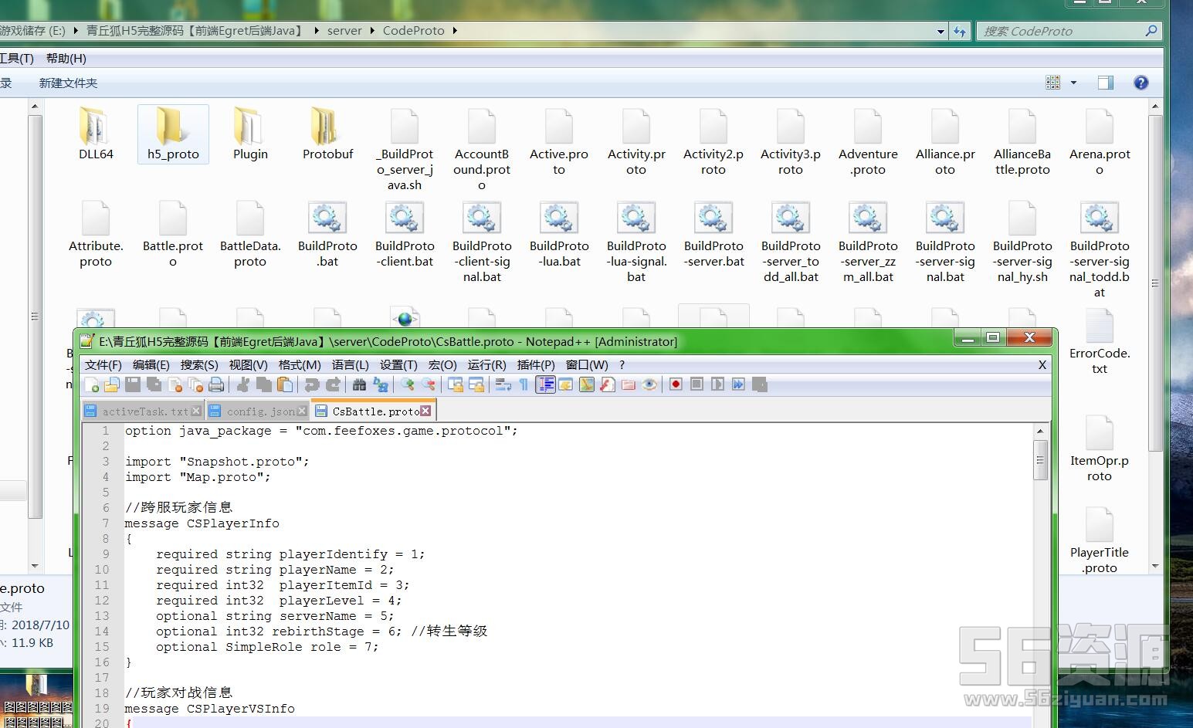Viewport: 1193px width, 728px height.
Task: Toggle the word wrap toolbar button
Action: tap(503, 384)
